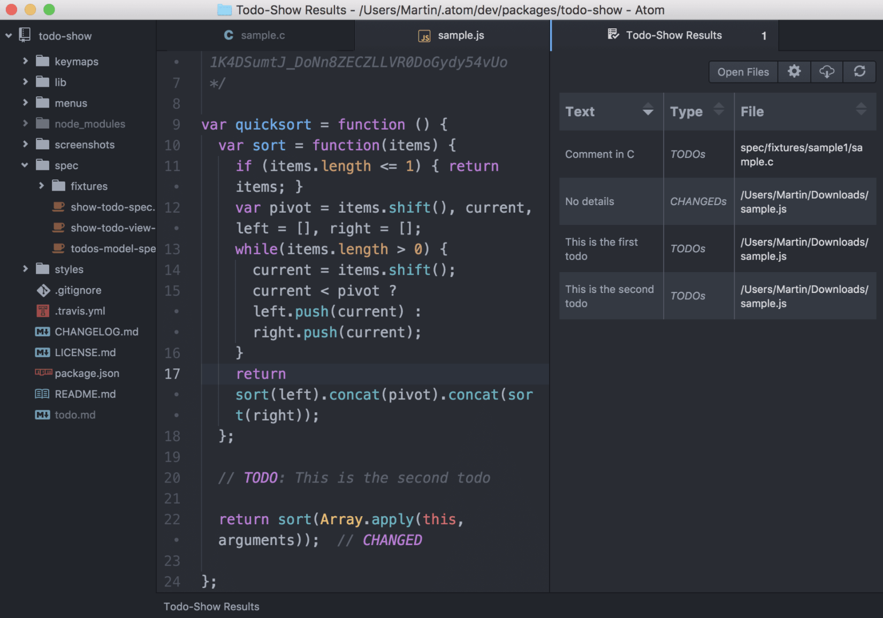The image size is (883, 618).
Task: Toggle sort order on Type column
Action: (719, 110)
